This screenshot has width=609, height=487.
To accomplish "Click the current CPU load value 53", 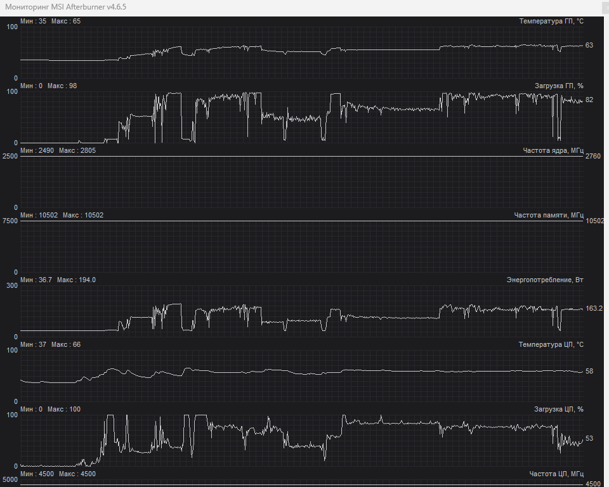I will click(x=589, y=438).
